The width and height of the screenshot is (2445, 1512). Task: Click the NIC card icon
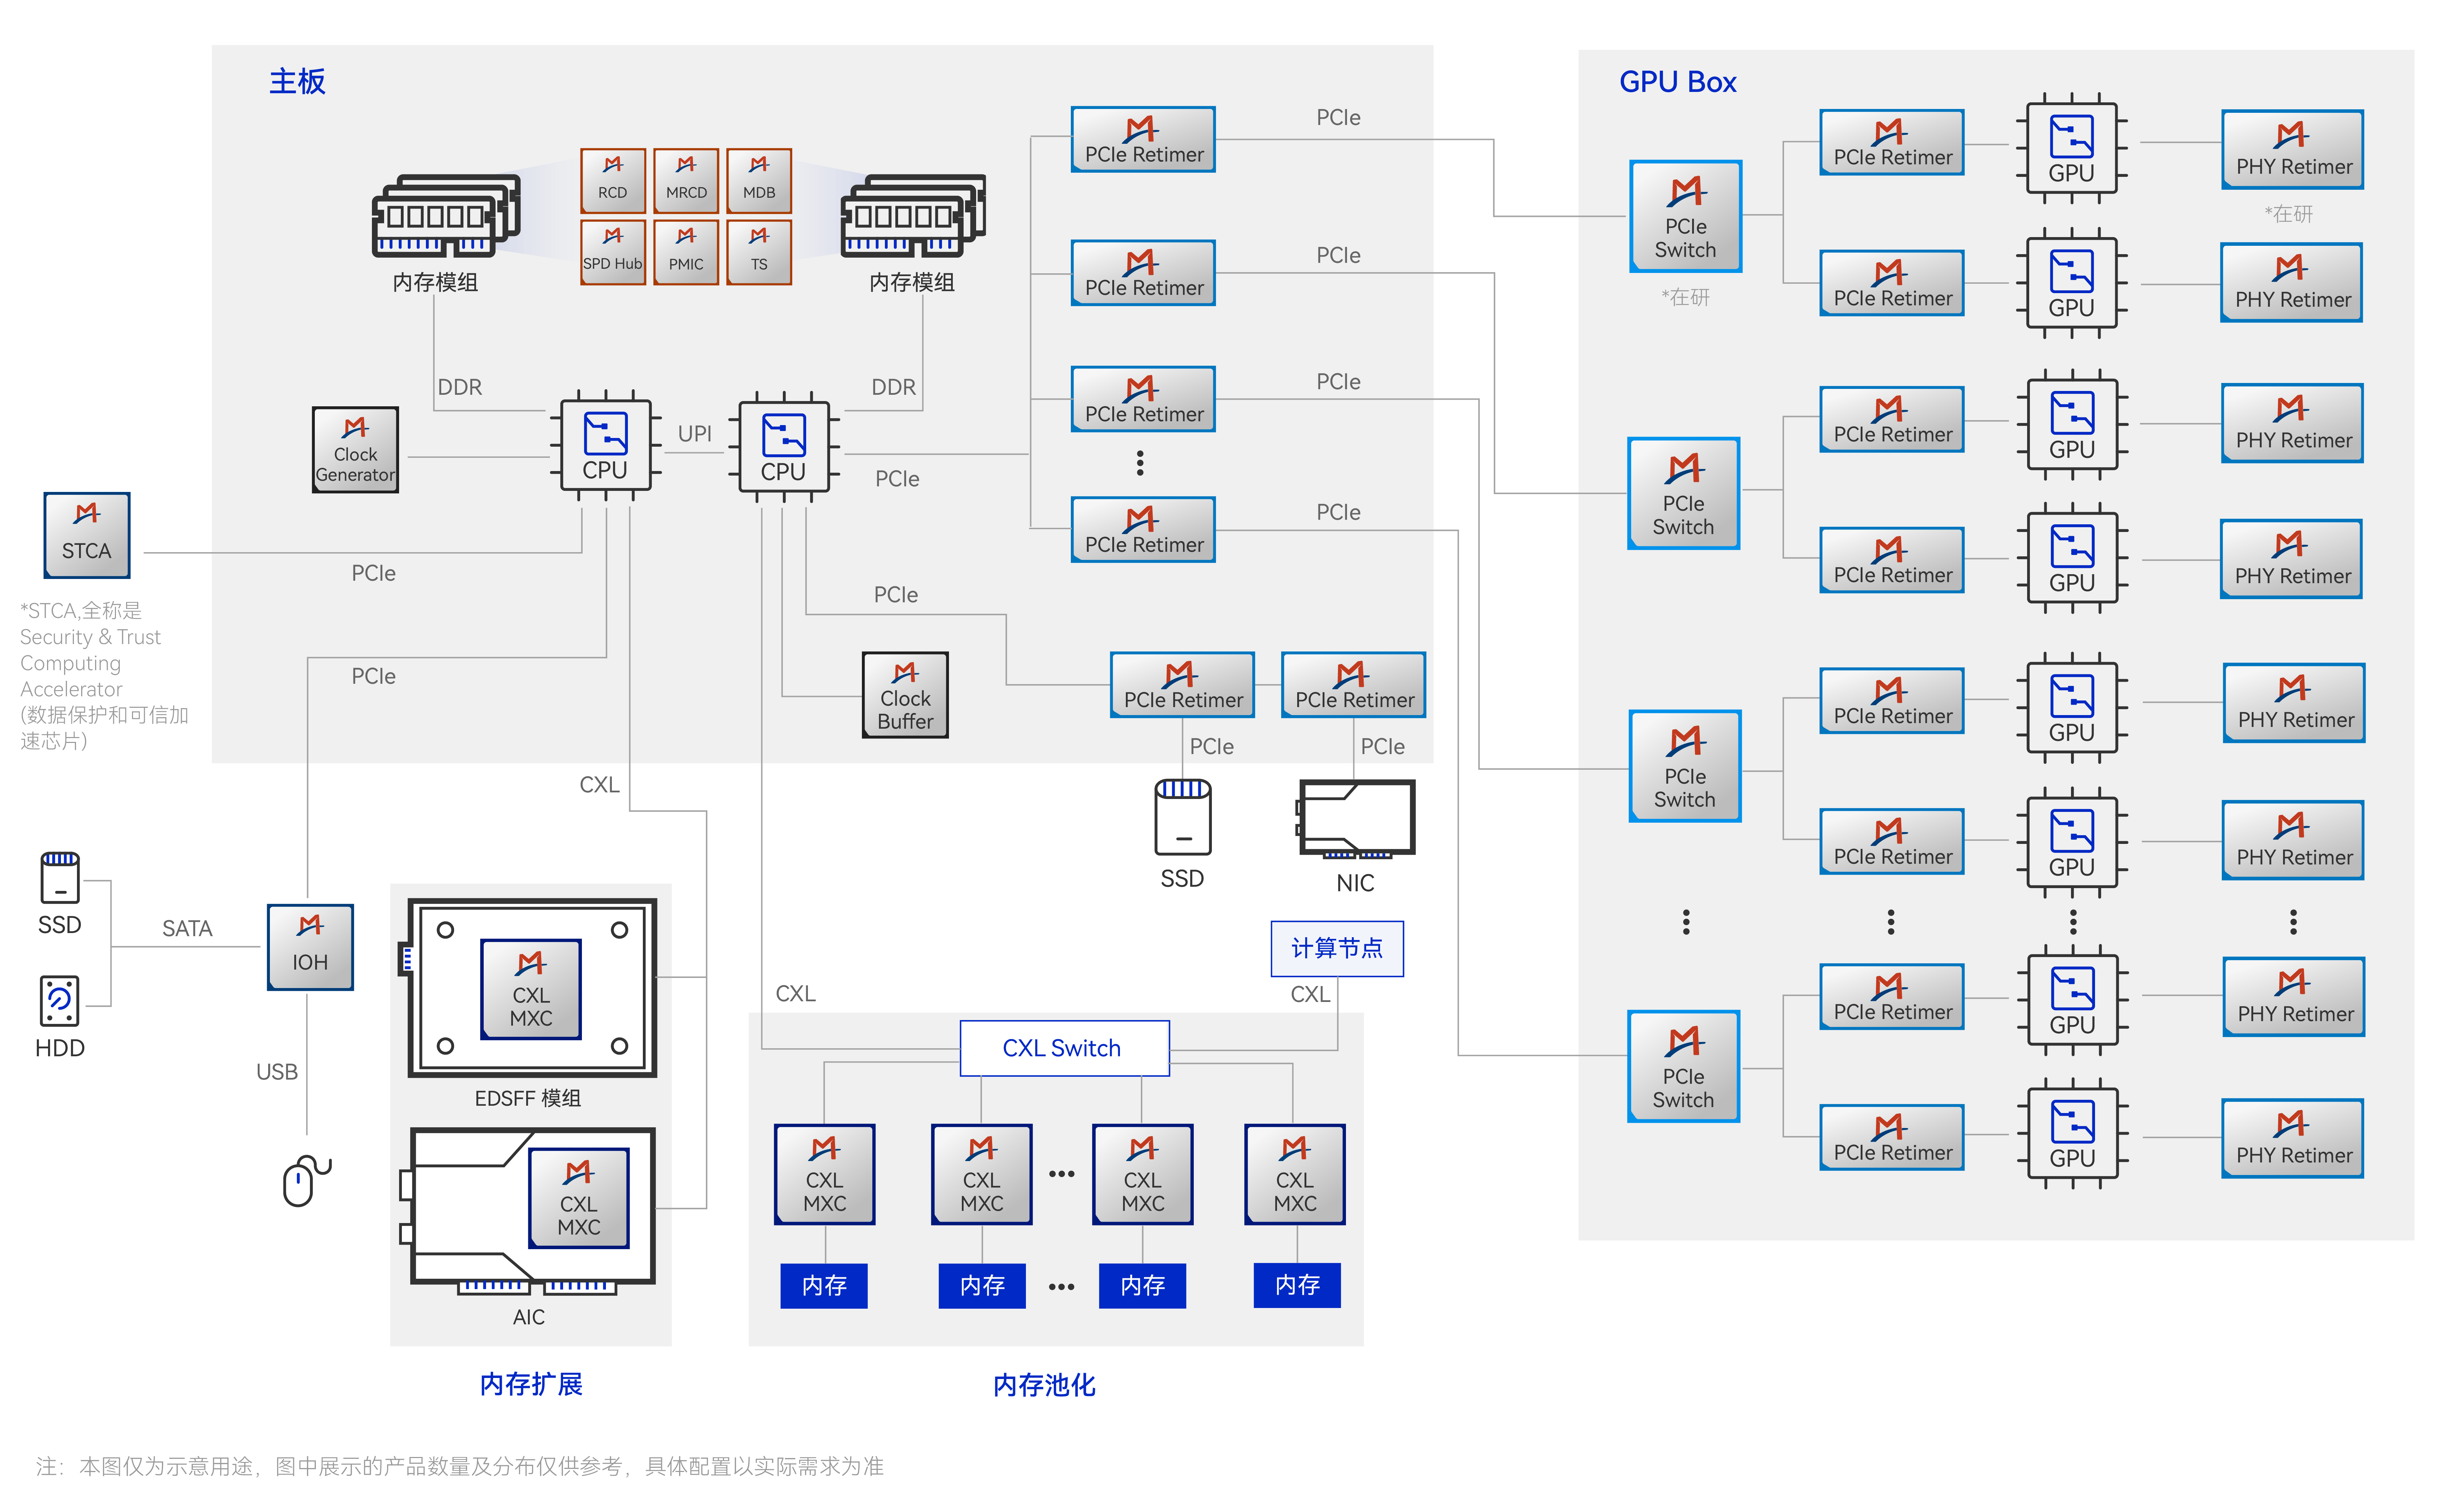pos(1356,819)
